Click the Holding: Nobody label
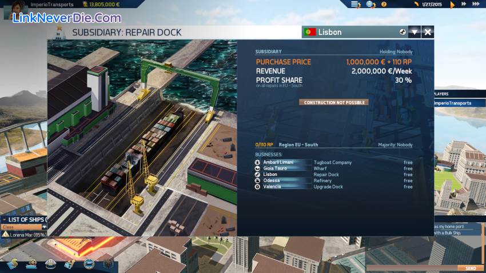Screen dimensions: 486x273 tap(396, 52)
